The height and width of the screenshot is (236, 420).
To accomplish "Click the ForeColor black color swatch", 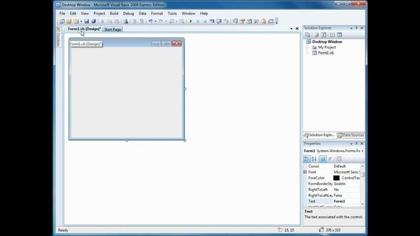I will tap(337, 178).
